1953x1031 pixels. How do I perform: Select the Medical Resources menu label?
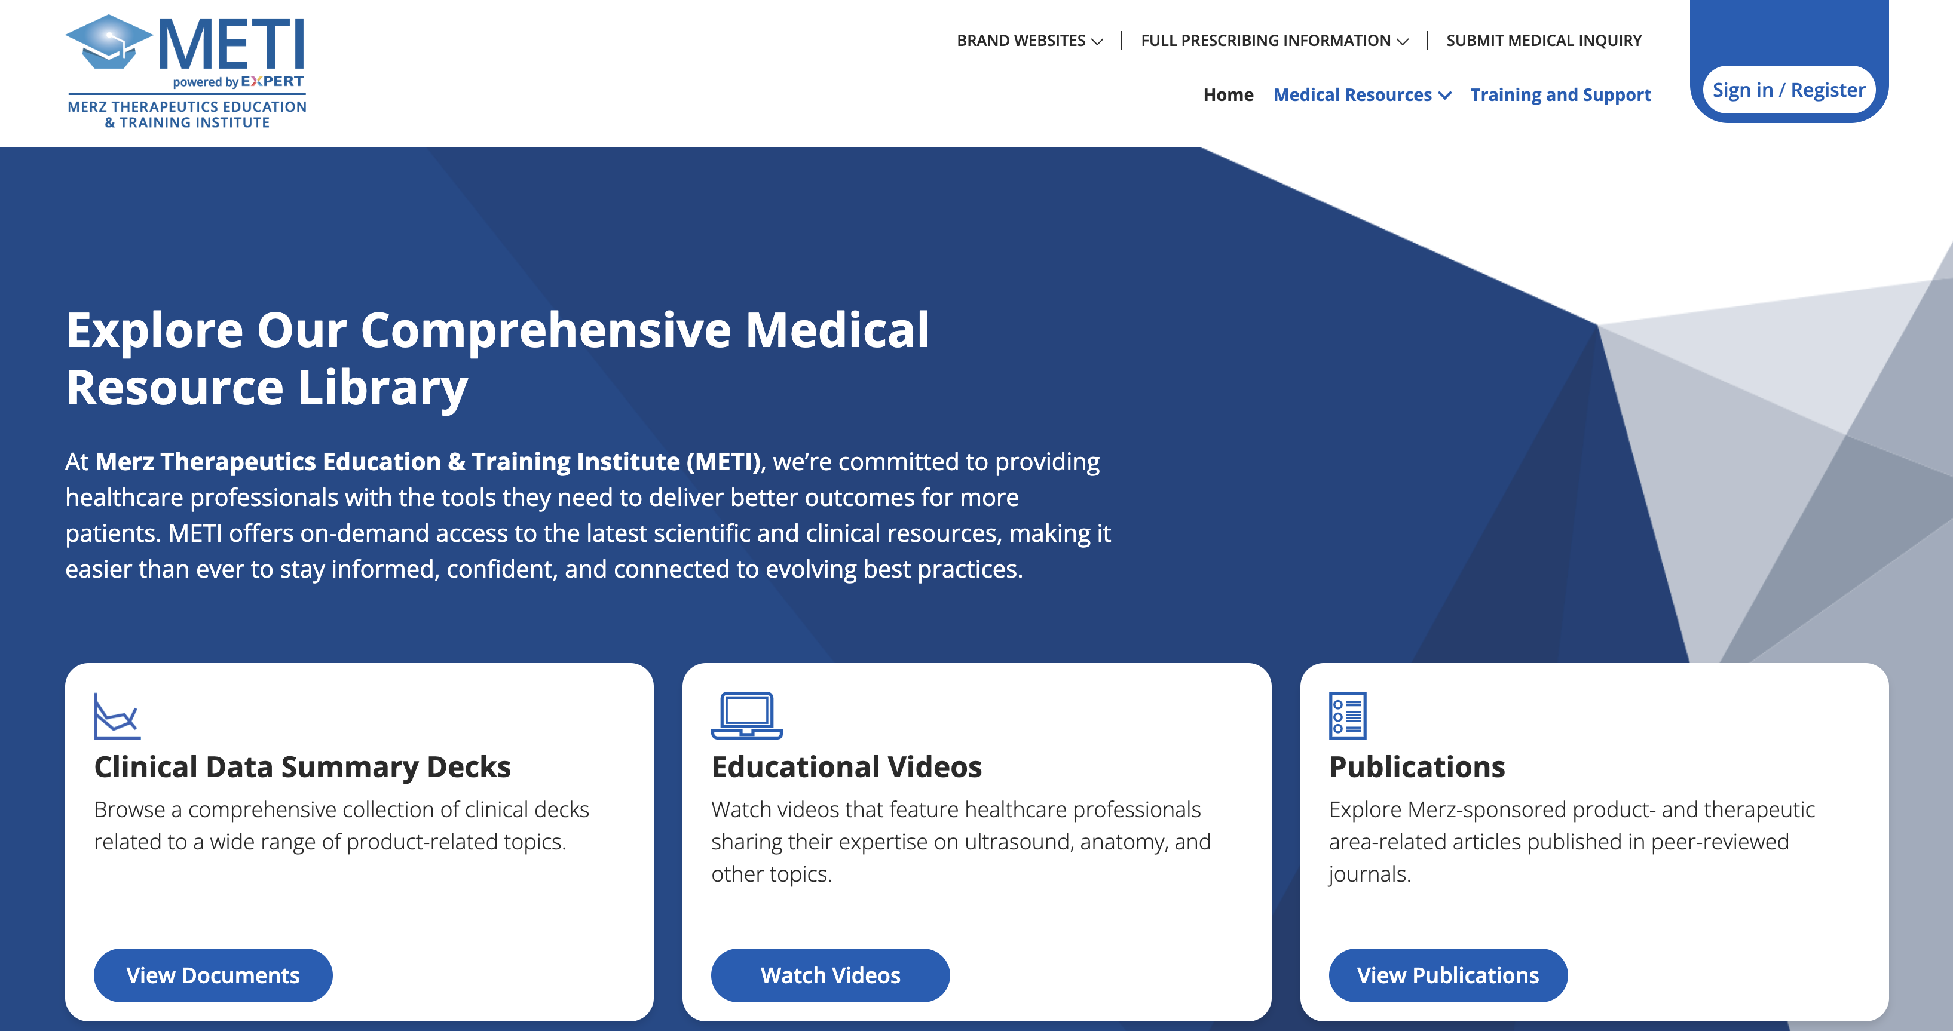tap(1352, 95)
